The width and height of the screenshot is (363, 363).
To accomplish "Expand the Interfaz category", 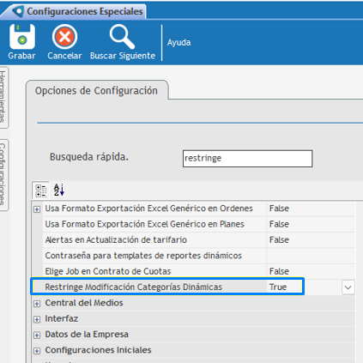I will pos(37,319).
